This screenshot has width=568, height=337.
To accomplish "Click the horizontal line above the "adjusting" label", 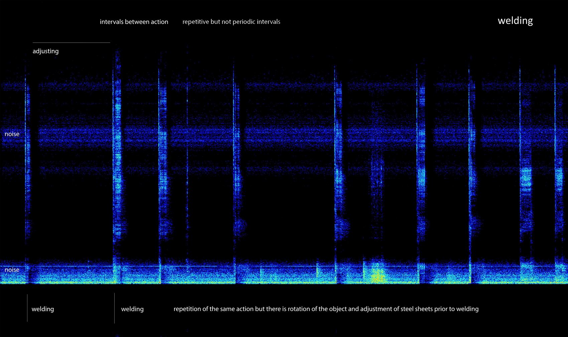I will pyautogui.click(x=71, y=42).
